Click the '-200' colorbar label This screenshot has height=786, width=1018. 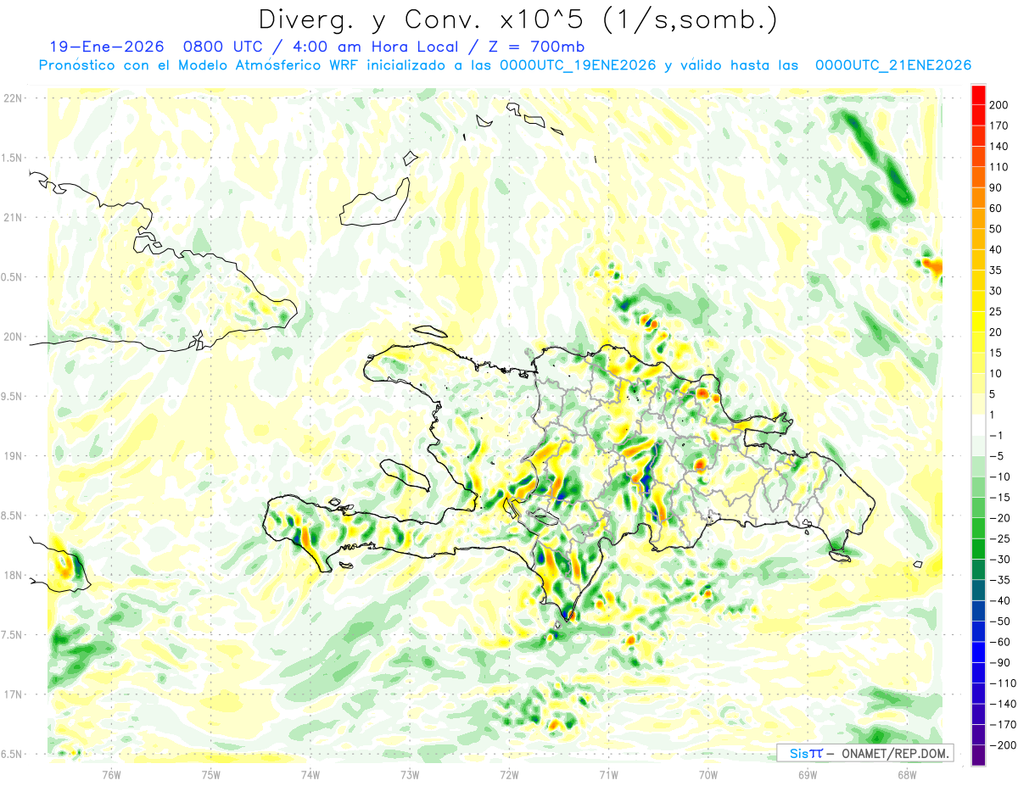1004,745
